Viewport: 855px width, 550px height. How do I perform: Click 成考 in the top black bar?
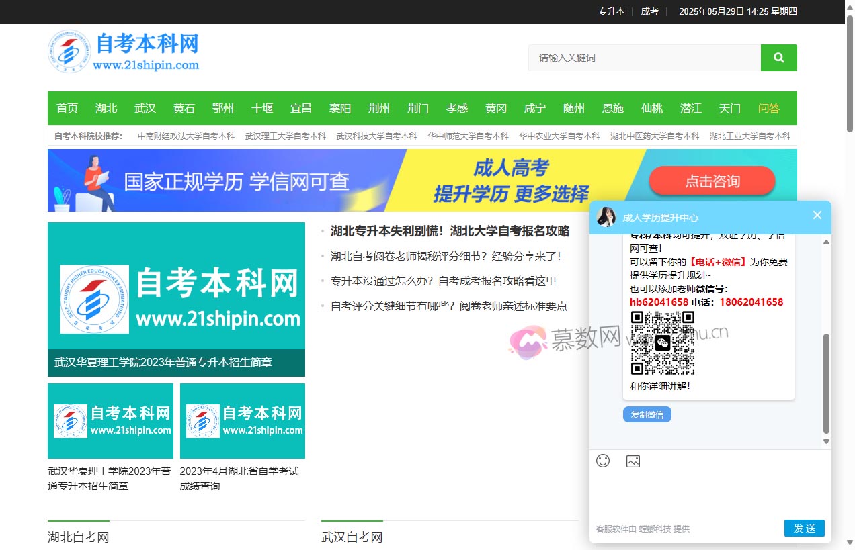click(649, 11)
